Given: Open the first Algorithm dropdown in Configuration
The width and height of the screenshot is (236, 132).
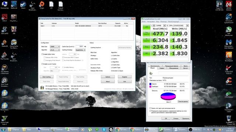Looking at the screenshot, I should pos(55,50).
